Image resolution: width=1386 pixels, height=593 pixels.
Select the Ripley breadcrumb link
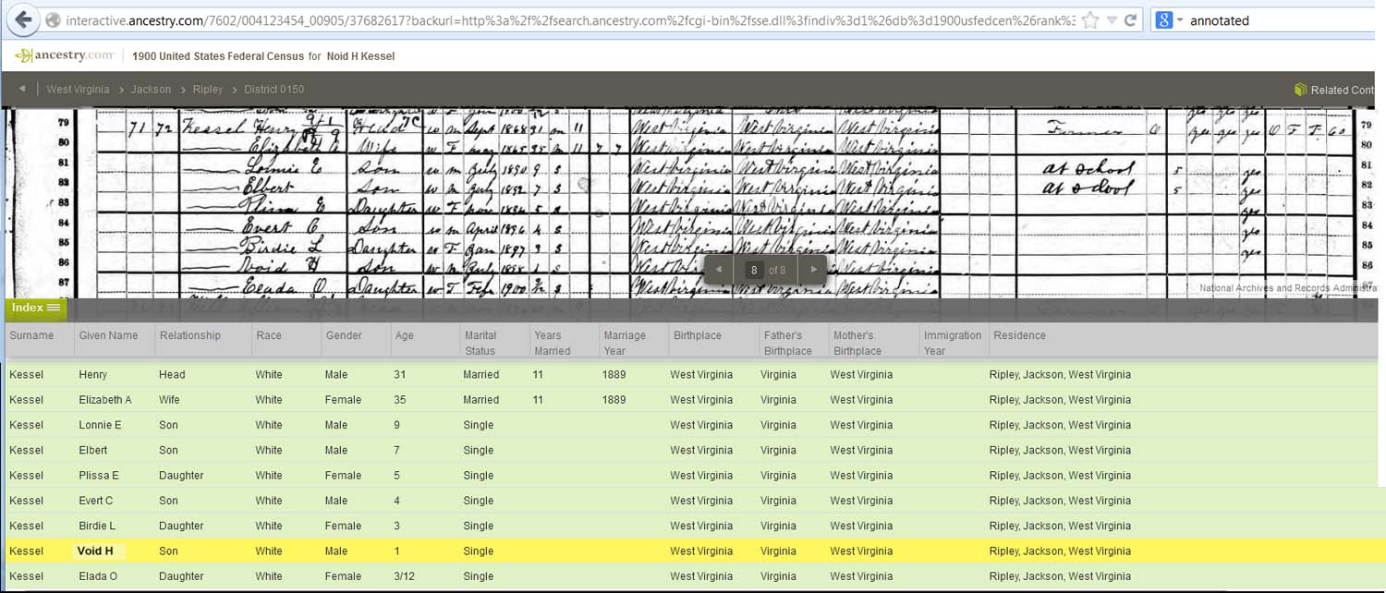tap(208, 90)
